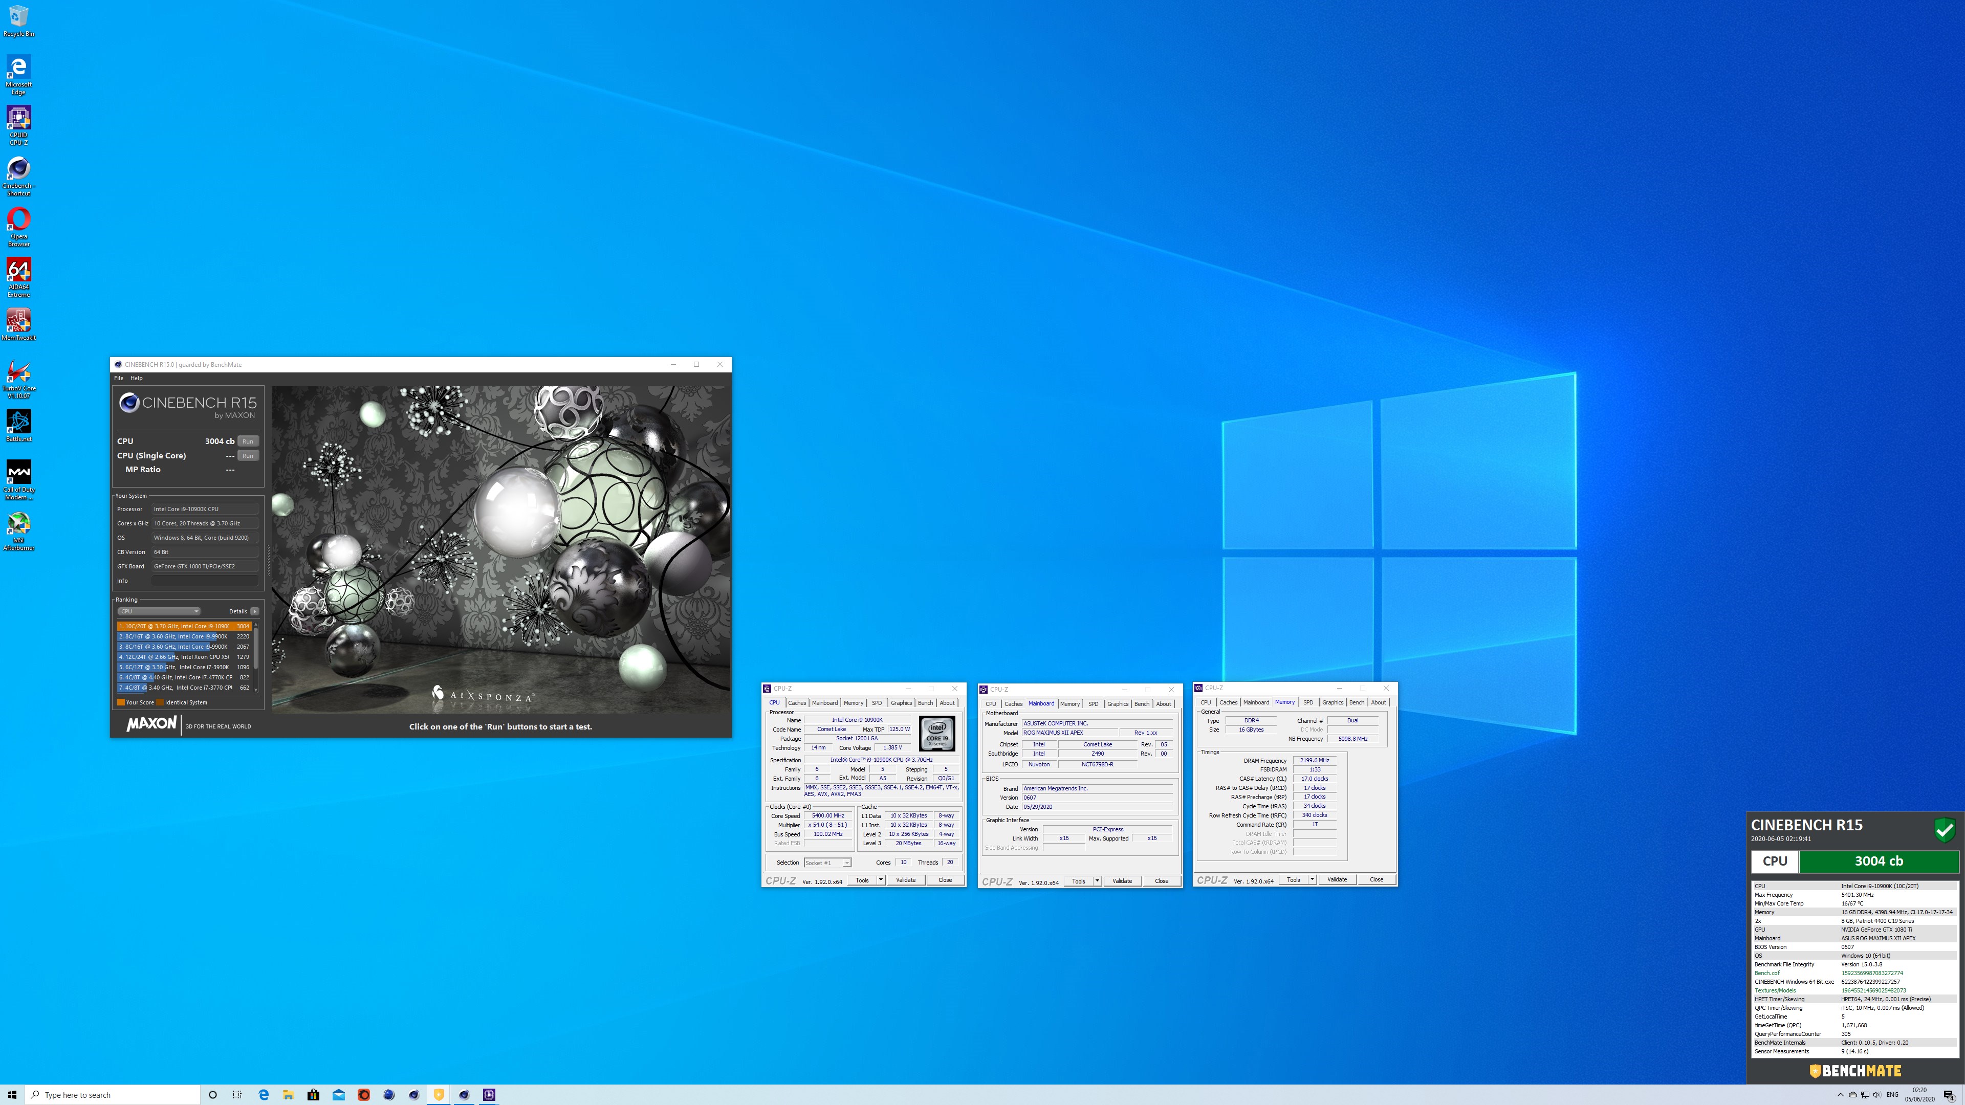Open the Recycle Bin desktop icon
Screen dimensions: 1965x1105
(18, 21)
